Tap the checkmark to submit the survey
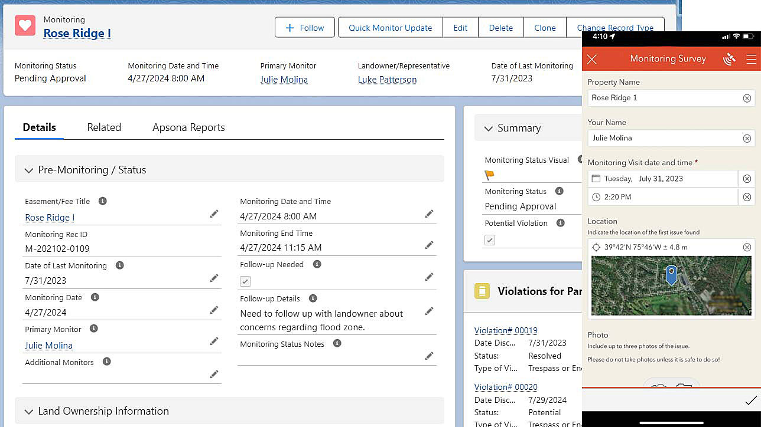This screenshot has width=761, height=427. [x=750, y=401]
